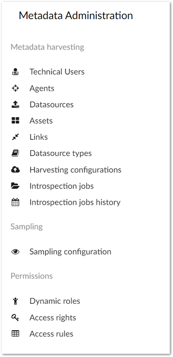Open the Technical Users menu entry
The image size is (173, 357).
coord(57,72)
